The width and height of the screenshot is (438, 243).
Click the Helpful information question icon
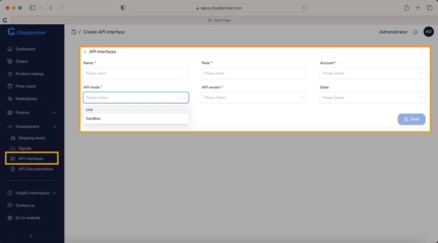[x=10, y=193]
